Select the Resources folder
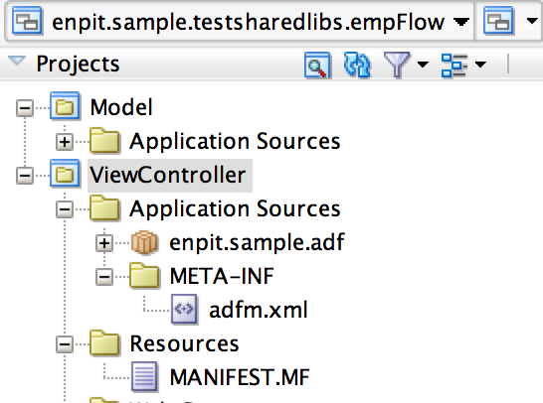543x403 pixels. 184,344
